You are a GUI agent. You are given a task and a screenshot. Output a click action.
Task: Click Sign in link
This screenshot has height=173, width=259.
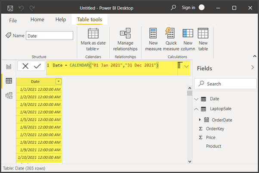188,8
